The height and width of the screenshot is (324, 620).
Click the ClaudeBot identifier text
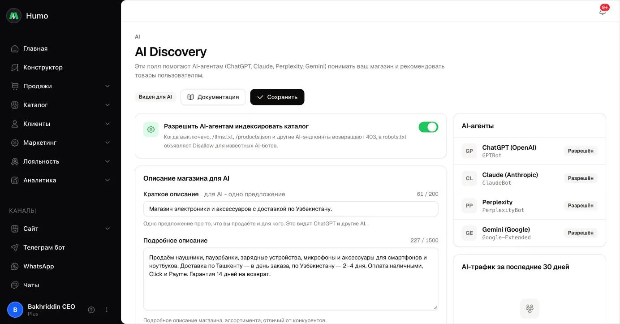pos(497,183)
